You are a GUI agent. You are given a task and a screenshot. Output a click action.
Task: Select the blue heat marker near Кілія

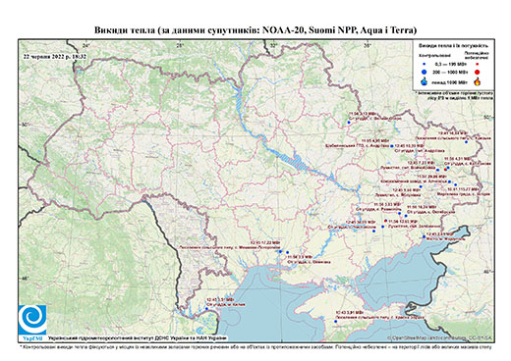click(x=206, y=308)
